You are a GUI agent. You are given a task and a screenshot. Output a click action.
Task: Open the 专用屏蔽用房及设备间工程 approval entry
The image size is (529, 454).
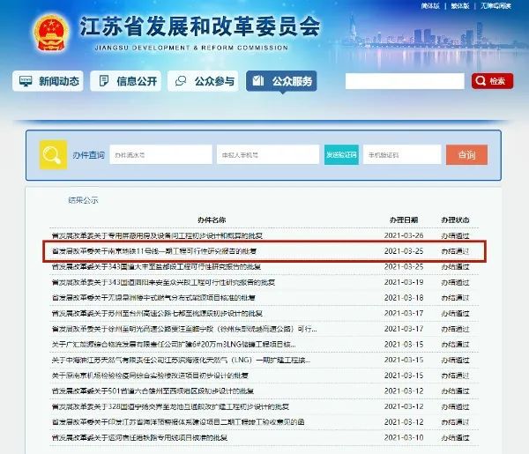click(x=157, y=235)
